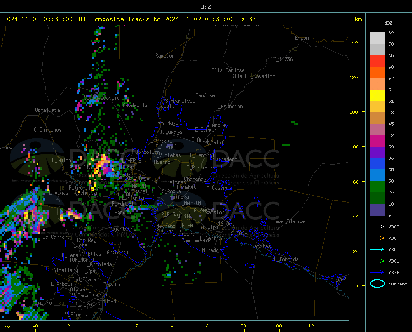Click the Uspallata location label
Viewport: 412px width, 332px height.
(47, 110)
